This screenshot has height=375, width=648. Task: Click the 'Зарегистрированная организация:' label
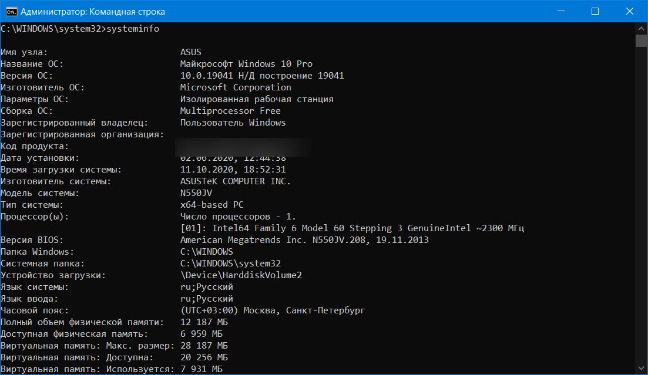[x=82, y=134]
